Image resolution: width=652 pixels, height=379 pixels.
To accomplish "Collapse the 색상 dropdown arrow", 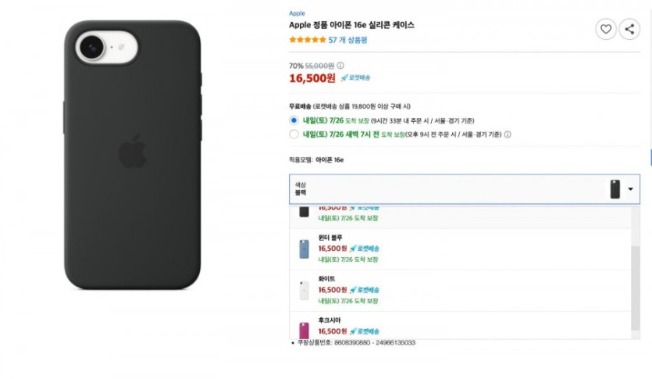I will [x=630, y=189].
